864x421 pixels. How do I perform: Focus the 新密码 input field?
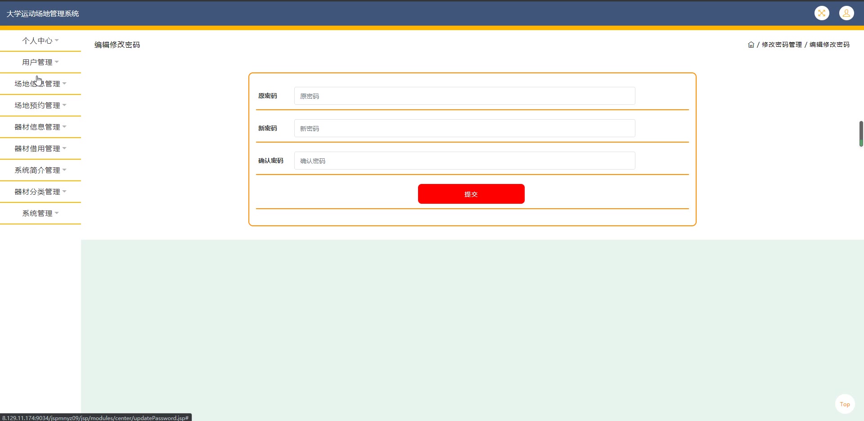pyautogui.click(x=464, y=128)
